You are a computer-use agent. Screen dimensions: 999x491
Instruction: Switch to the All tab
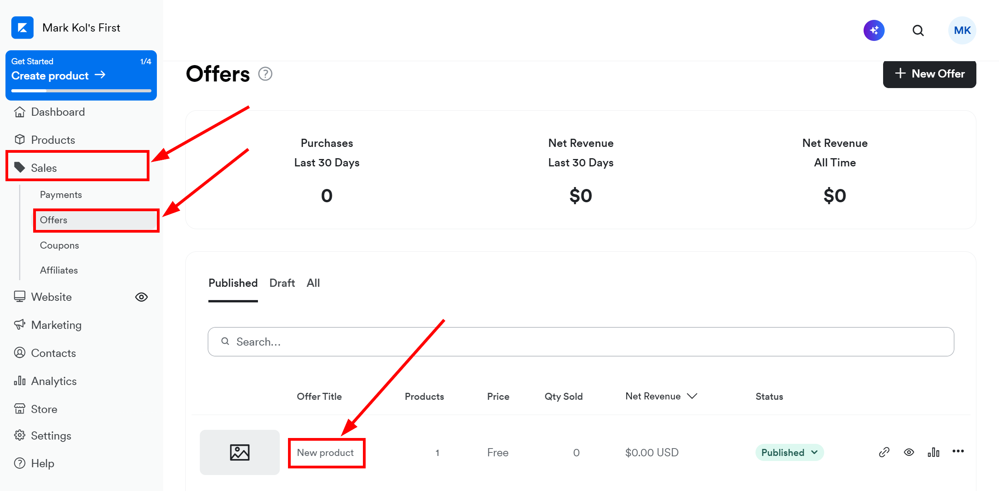(x=313, y=283)
